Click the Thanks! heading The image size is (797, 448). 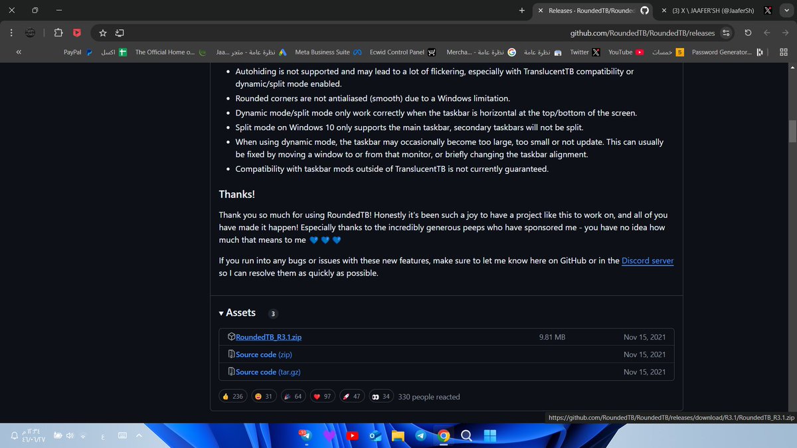point(237,194)
